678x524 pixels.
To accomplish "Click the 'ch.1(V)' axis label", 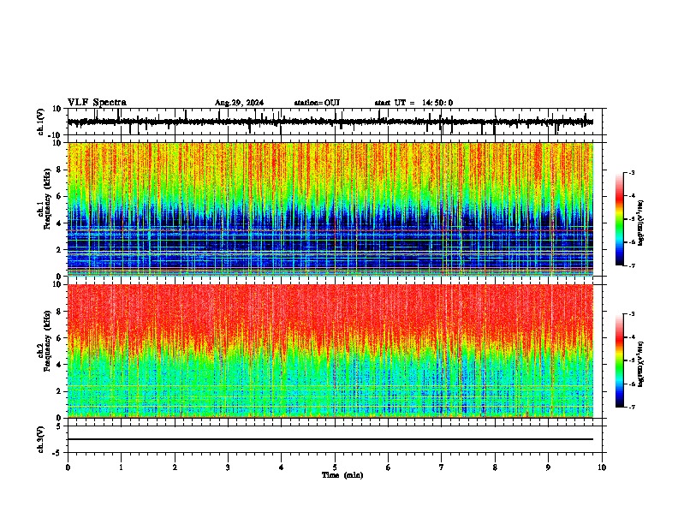I will 40,122.
